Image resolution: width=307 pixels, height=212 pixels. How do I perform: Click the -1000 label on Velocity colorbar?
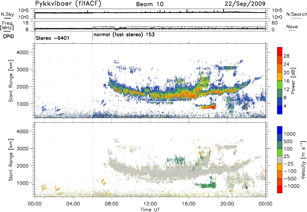[x=291, y=186]
